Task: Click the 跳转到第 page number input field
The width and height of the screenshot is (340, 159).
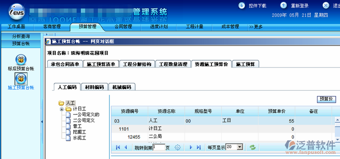Action: [159, 147]
